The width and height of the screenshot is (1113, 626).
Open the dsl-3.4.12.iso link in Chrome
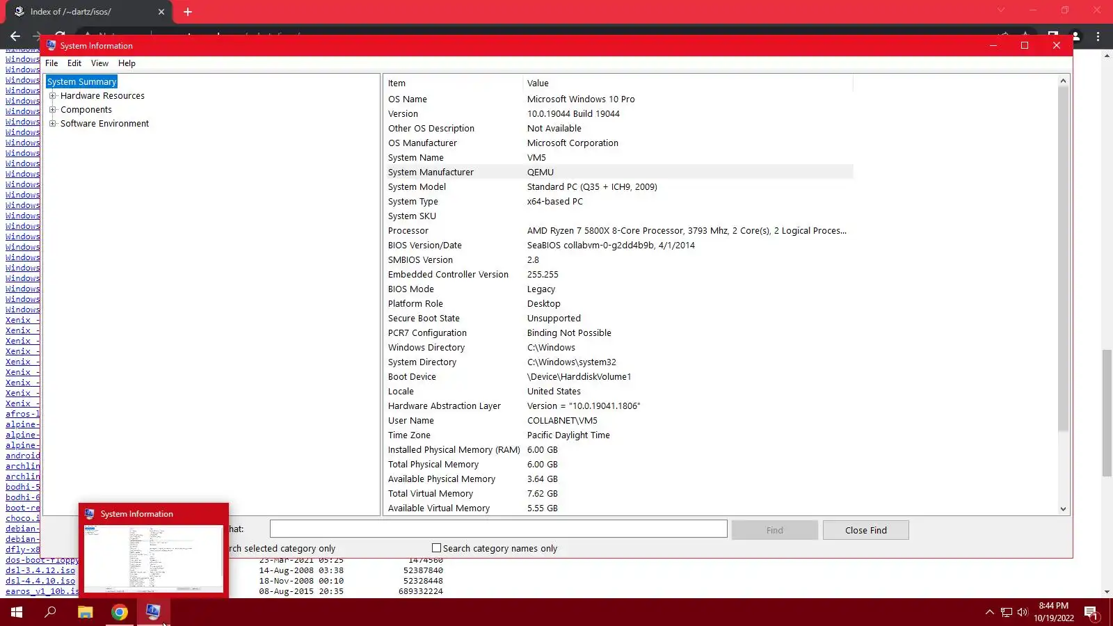[40, 570]
